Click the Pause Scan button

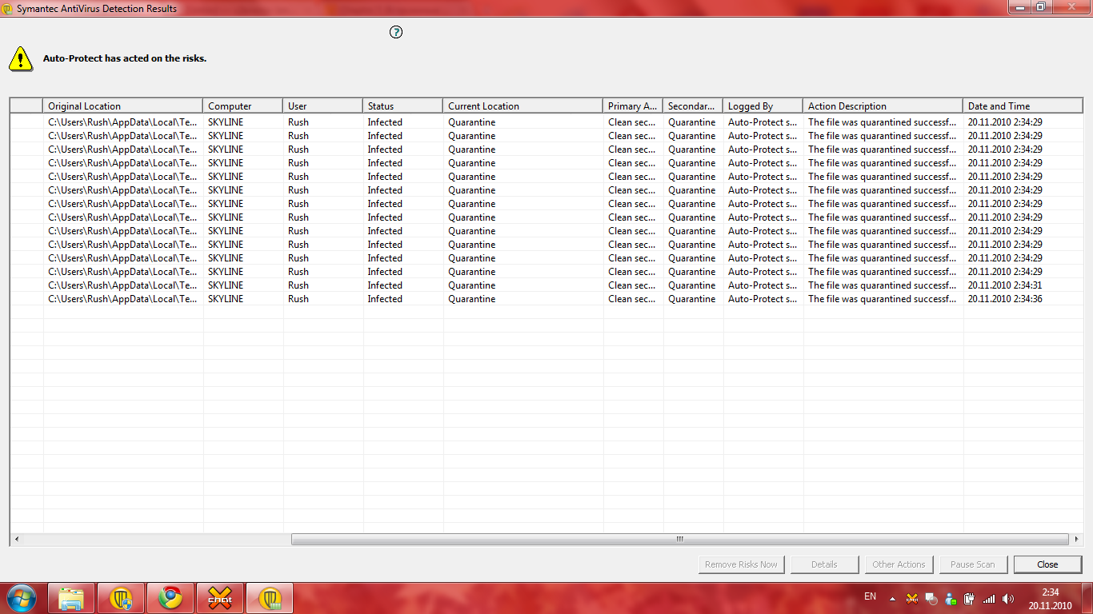[973, 564]
